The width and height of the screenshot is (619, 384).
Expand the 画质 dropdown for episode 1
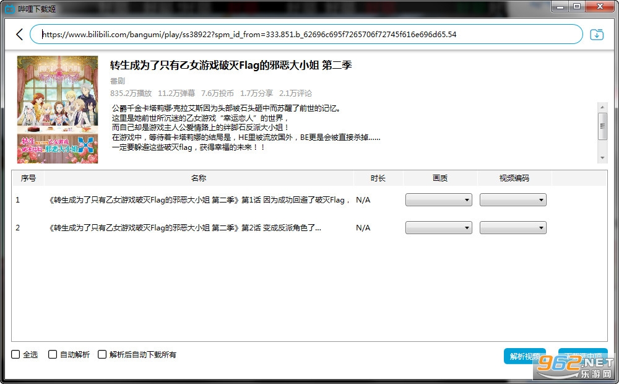tap(439, 200)
